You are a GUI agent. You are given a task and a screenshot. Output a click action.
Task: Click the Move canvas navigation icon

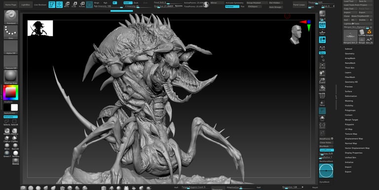point(322,73)
